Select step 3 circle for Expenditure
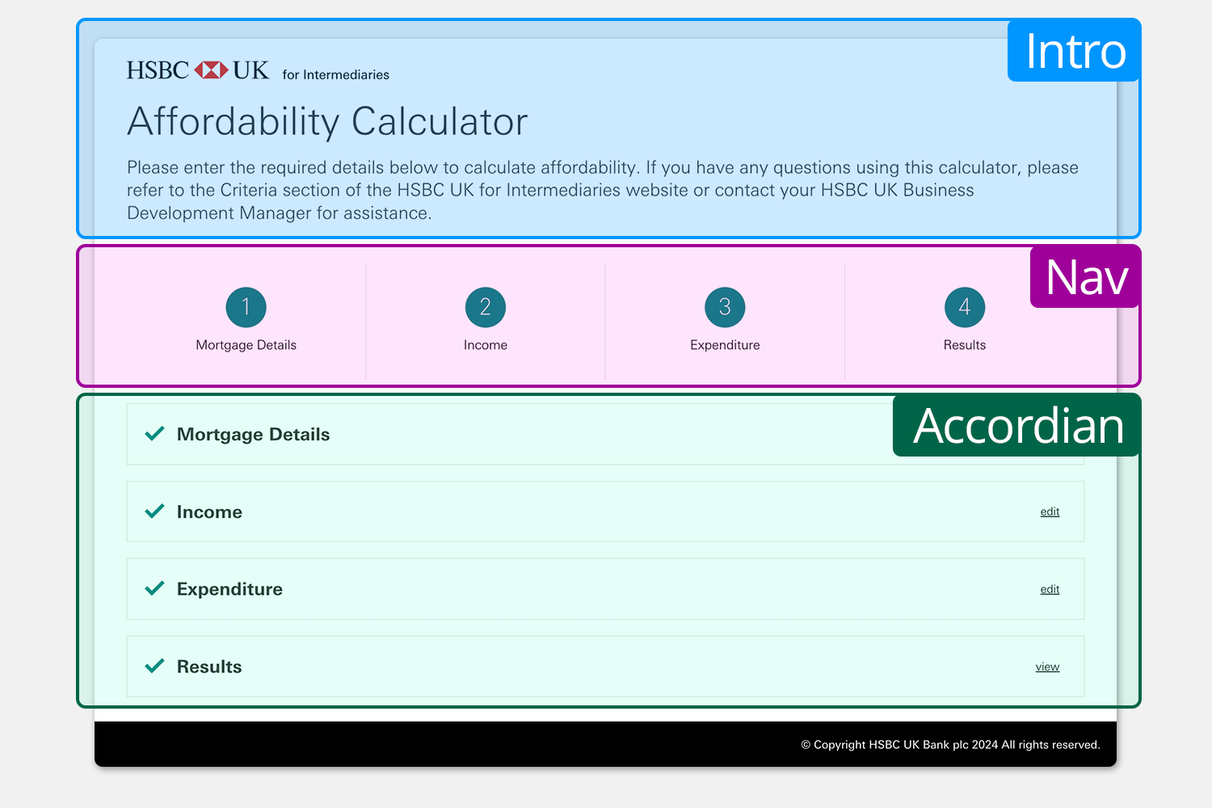 click(725, 307)
